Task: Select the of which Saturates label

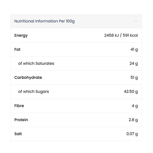Action: 36,63
